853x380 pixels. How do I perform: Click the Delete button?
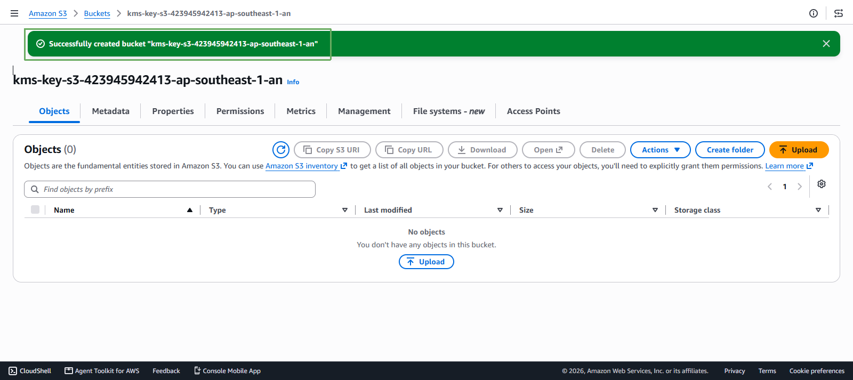[602, 150]
